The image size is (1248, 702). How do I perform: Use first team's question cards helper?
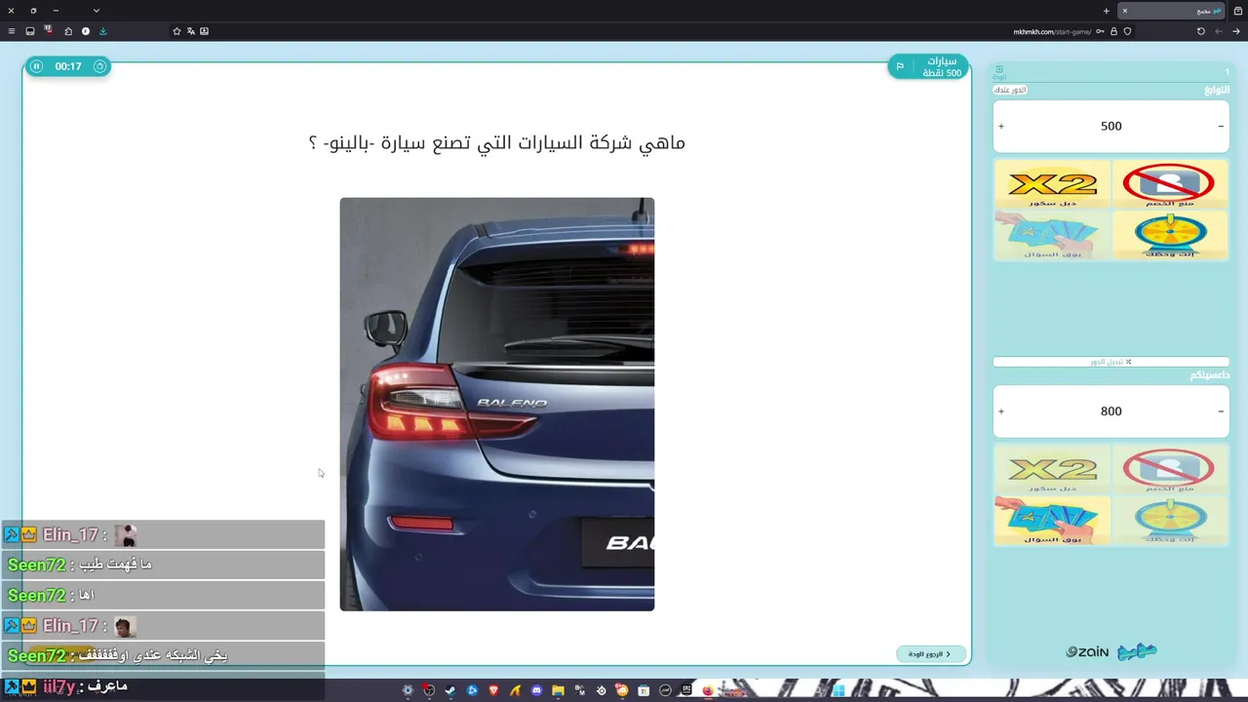pos(1052,235)
